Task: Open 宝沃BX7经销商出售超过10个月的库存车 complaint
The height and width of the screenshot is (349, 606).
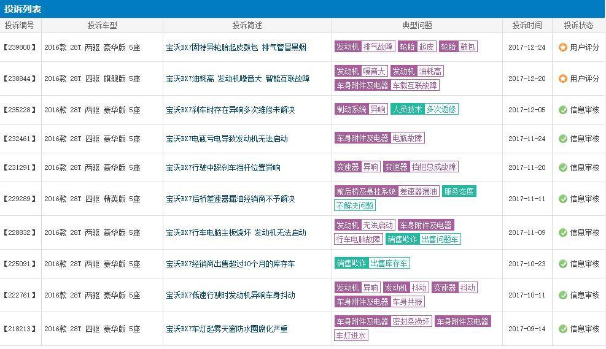Action: [x=230, y=264]
